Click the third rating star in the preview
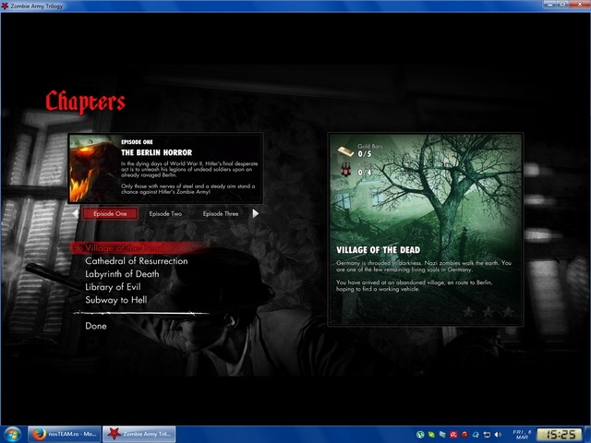Image resolution: width=591 pixels, height=443 pixels. pyautogui.click(x=508, y=312)
